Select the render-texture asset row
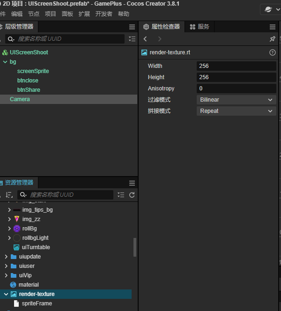Viewport: 281px width, 311px height. point(66,294)
